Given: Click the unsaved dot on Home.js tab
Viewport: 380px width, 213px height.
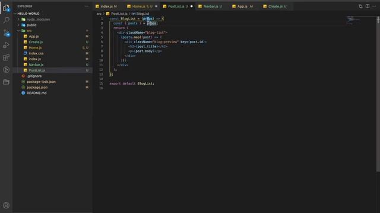Looking at the screenshot, I should point(156,7).
